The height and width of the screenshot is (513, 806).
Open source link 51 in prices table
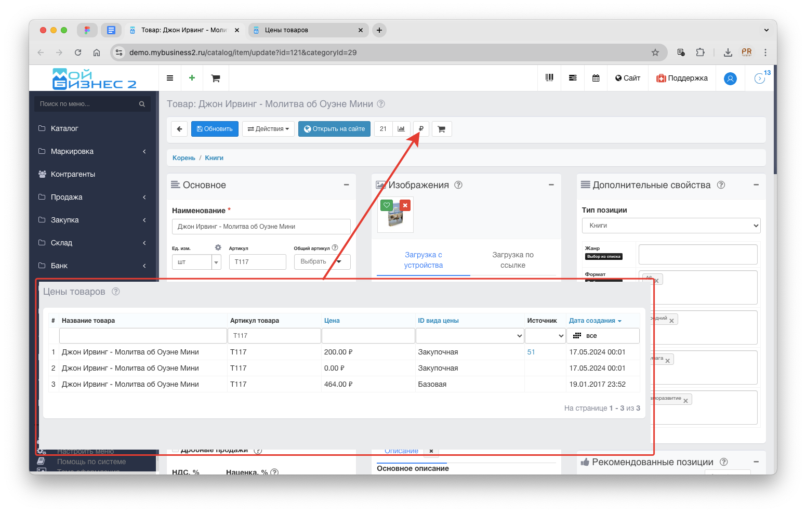[x=531, y=352]
